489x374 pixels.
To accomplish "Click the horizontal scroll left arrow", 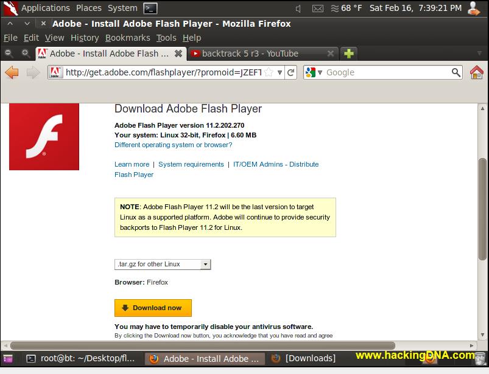I will 5,345.
